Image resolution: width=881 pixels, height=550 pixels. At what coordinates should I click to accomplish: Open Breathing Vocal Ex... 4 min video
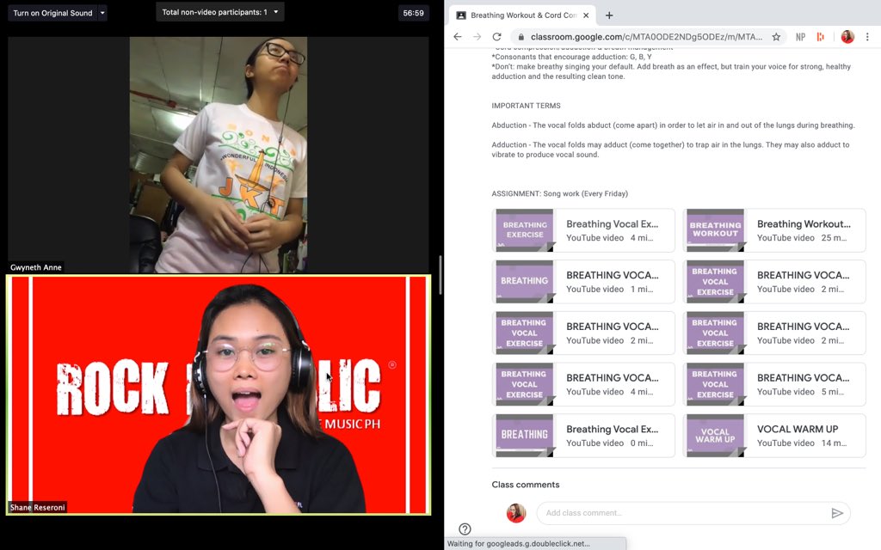583,230
